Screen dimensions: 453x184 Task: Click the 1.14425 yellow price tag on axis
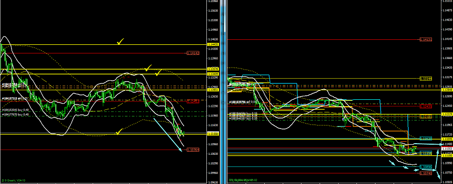[213, 44]
